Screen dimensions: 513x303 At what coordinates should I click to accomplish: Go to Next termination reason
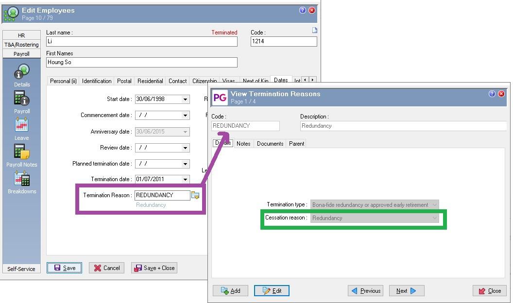(x=406, y=291)
